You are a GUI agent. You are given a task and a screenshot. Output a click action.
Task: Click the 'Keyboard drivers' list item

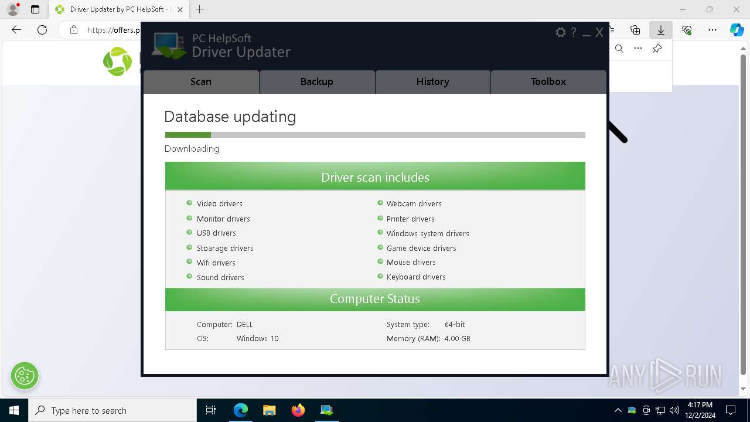coord(416,277)
